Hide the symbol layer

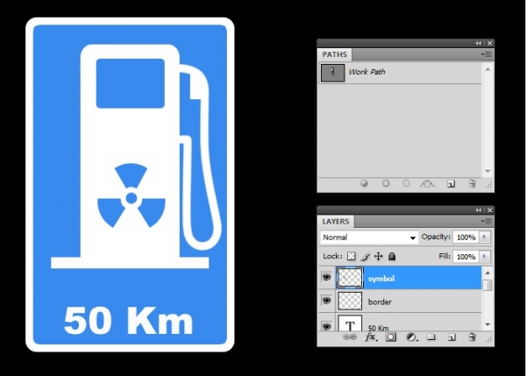click(x=327, y=277)
